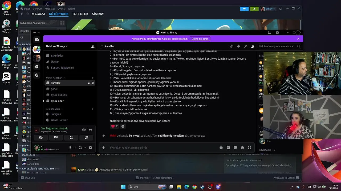
Task: Open the gift icon in message box
Action: tap(221, 148)
